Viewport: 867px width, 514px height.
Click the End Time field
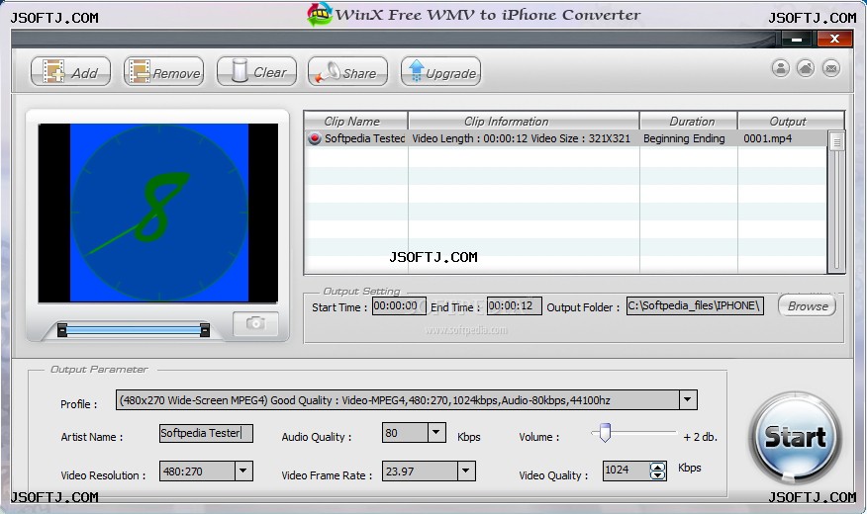click(x=514, y=305)
